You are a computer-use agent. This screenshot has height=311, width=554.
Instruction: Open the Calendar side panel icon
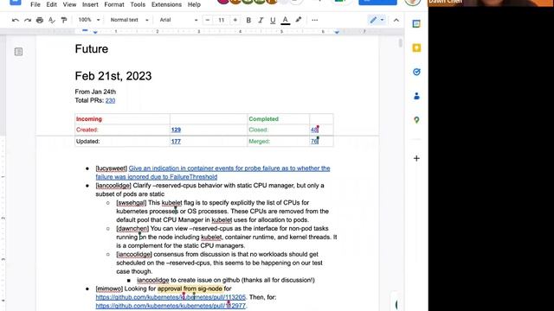point(416,24)
